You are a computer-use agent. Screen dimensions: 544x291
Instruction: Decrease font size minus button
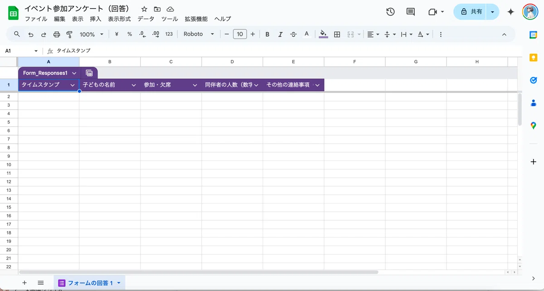tap(227, 34)
